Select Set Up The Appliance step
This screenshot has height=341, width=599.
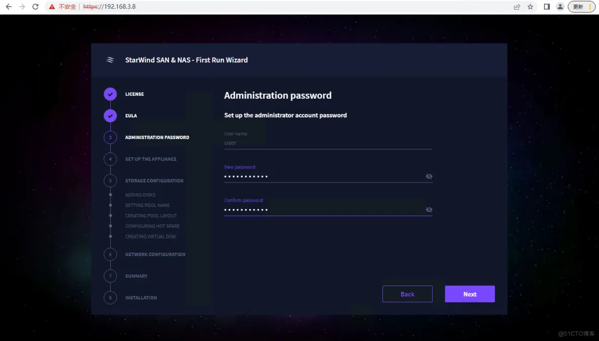[151, 159]
